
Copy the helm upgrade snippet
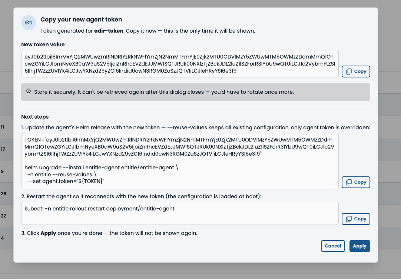[x=356, y=182]
